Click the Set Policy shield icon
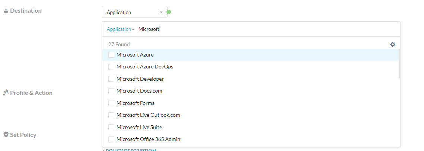Image resolution: width=424 pixels, height=151 pixels. tap(6, 134)
